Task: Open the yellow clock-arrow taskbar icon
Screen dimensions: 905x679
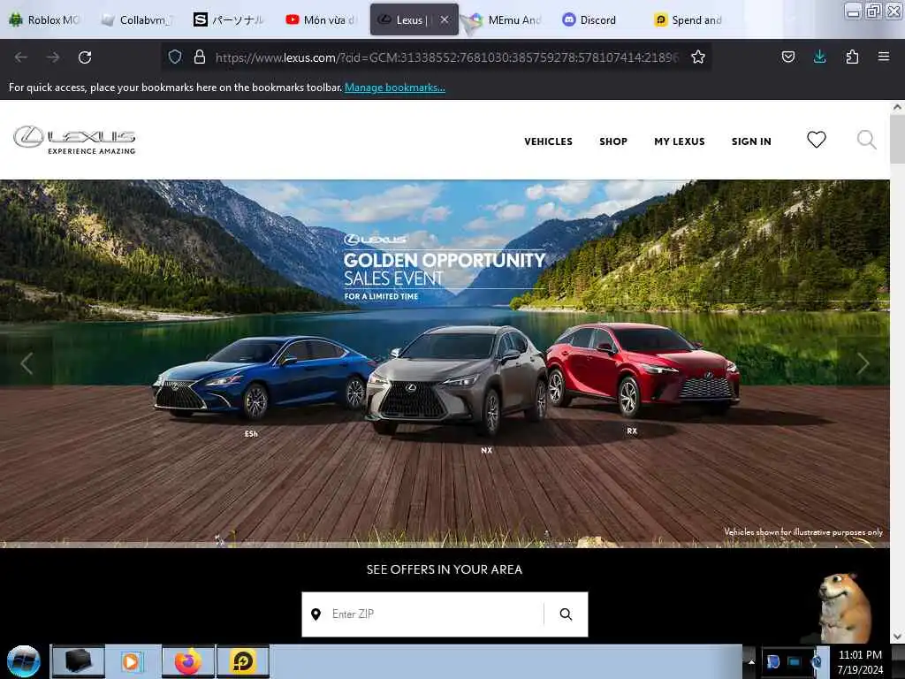Action: point(243,661)
